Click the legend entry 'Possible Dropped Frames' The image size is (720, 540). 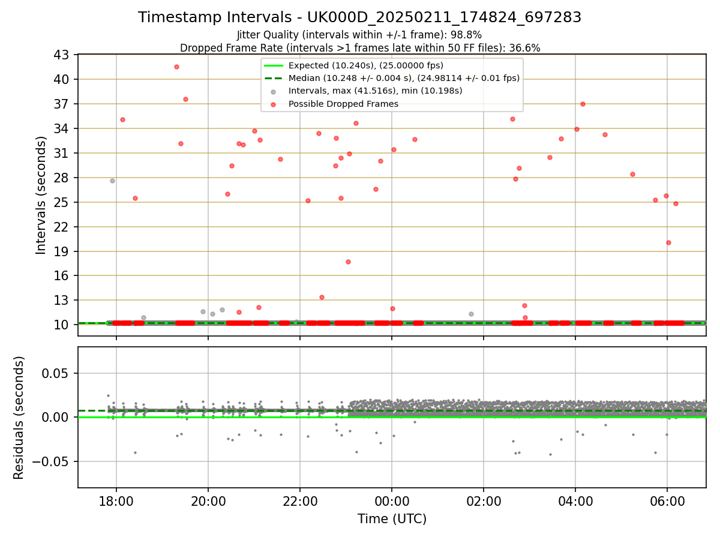click(343, 104)
